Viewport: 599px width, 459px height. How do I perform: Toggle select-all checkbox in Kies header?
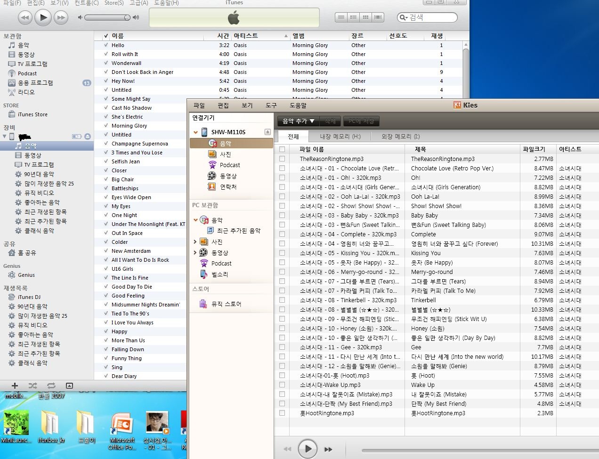coord(282,149)
